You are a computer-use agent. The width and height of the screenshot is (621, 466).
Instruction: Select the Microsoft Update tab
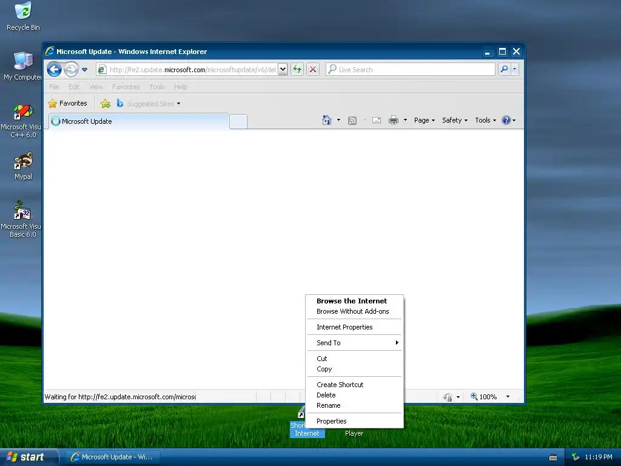coord(139,121)
